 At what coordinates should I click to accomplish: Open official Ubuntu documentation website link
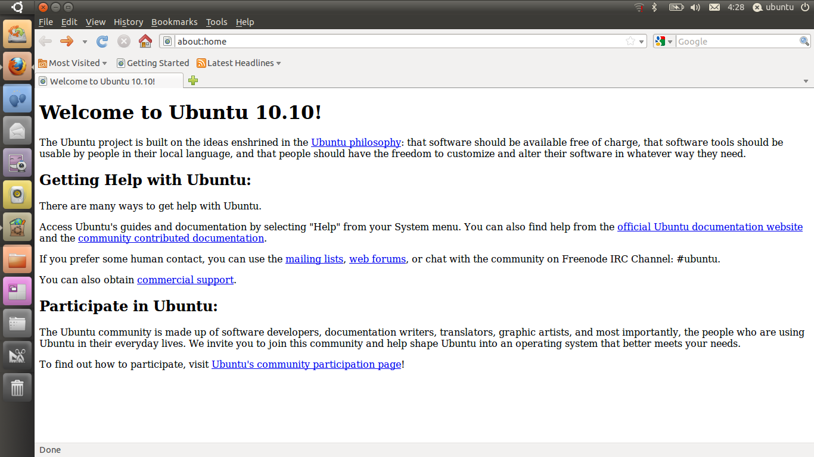(710, 227)
